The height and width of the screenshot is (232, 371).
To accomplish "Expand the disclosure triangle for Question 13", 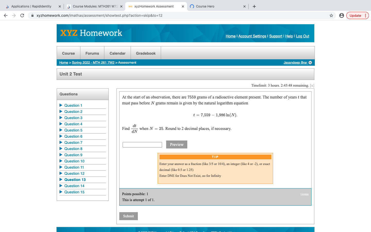I will tap(61, 179).
